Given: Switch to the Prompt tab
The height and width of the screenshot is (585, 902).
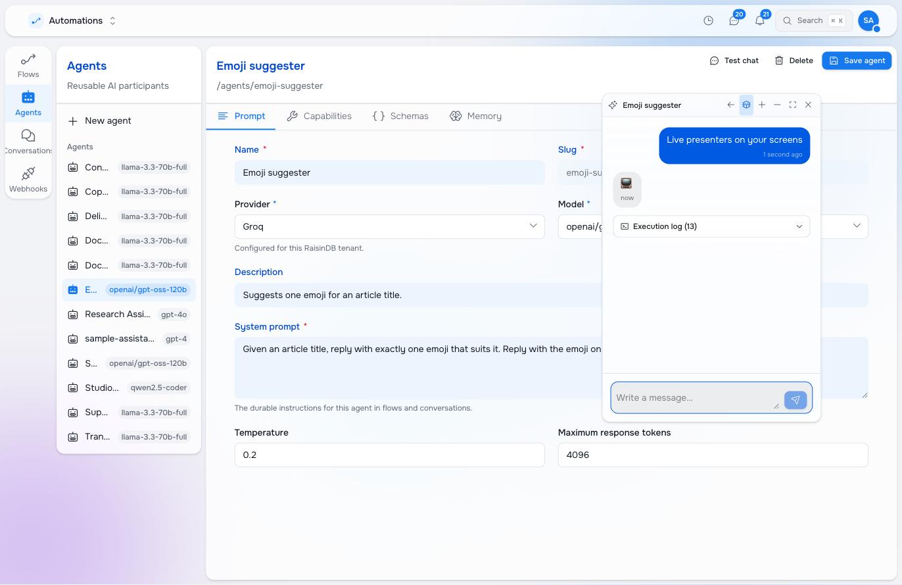Looking at the screenshot, I should point(241,116).
